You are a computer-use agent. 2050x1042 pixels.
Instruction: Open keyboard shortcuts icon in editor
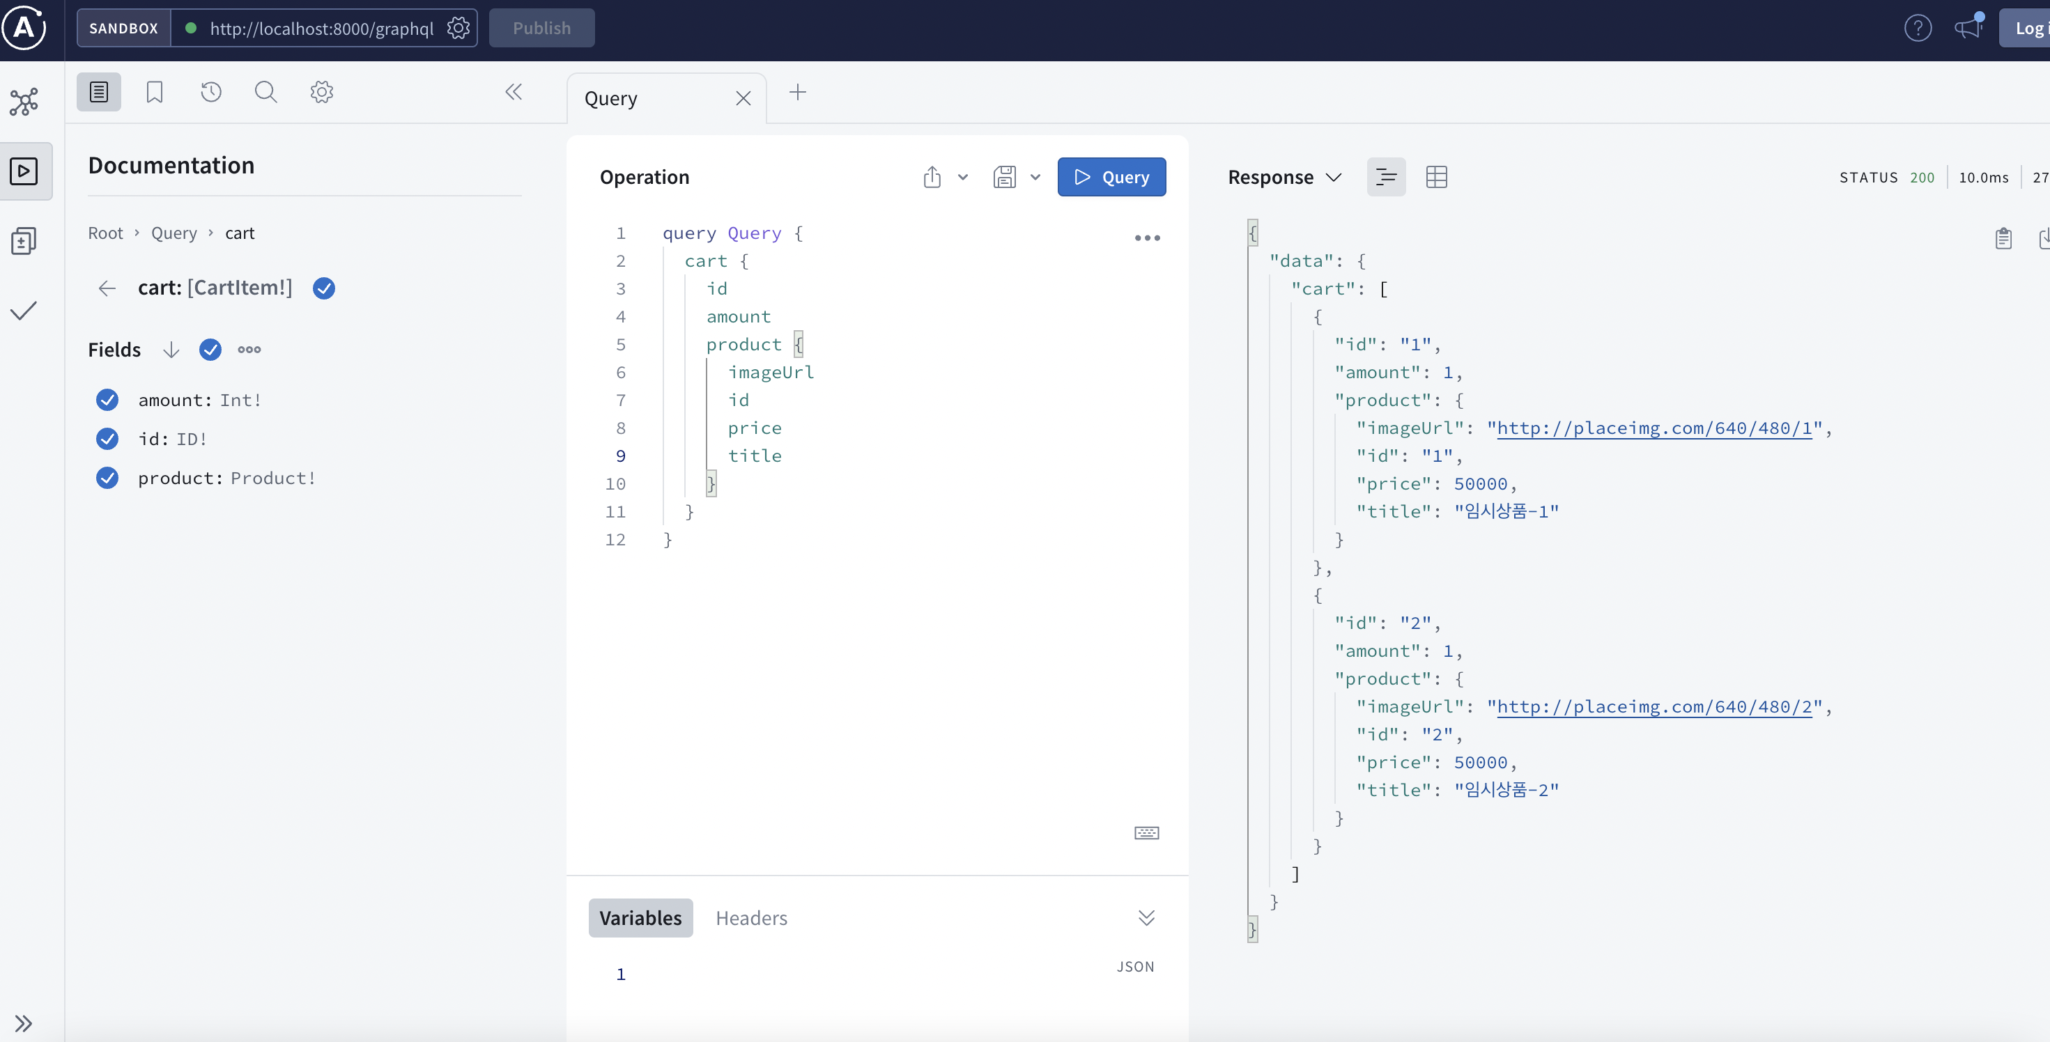(x=1146, y=833)
